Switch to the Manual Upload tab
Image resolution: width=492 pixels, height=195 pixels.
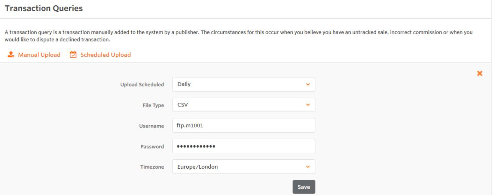coord(39,55)
